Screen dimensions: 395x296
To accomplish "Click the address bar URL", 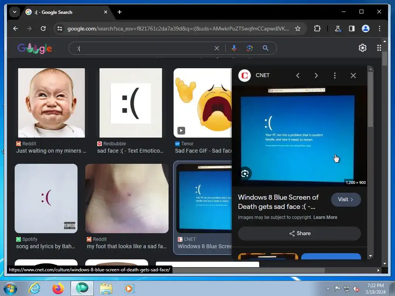I will [178, 29].
